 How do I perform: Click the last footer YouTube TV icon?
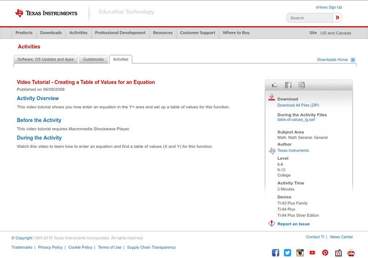coord(351,252)
